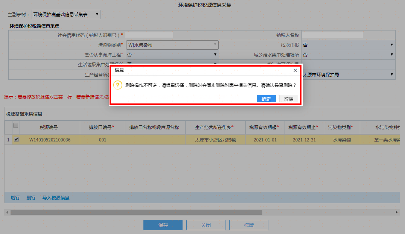Select cell 001 in 排放口编号 column
Image resolution: width=405 pixels, height=234 pixels.
(x=102, y=140)
